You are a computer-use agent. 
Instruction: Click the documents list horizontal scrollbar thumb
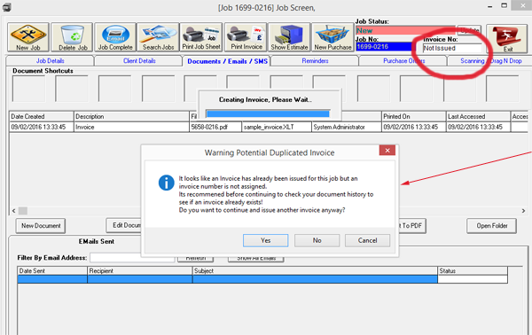tap(23, 211)
